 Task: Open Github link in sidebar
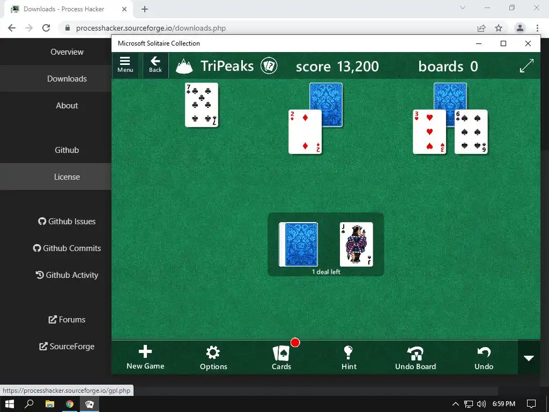point(67,150)
